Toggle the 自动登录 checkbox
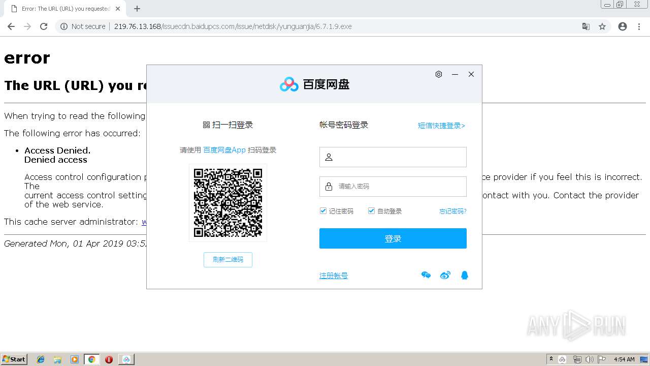 coord(371,211)
